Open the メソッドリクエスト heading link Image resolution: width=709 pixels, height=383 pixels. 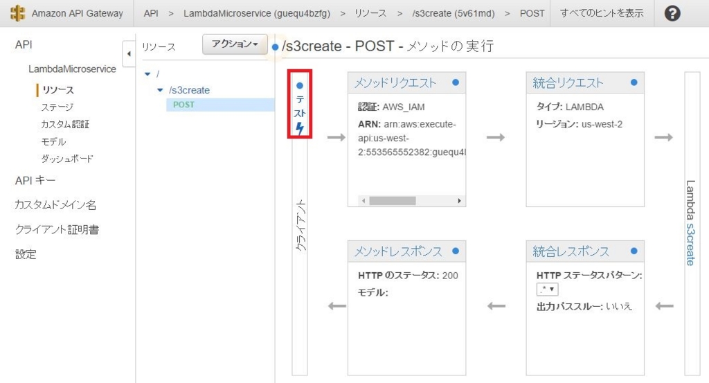point(395,82)
